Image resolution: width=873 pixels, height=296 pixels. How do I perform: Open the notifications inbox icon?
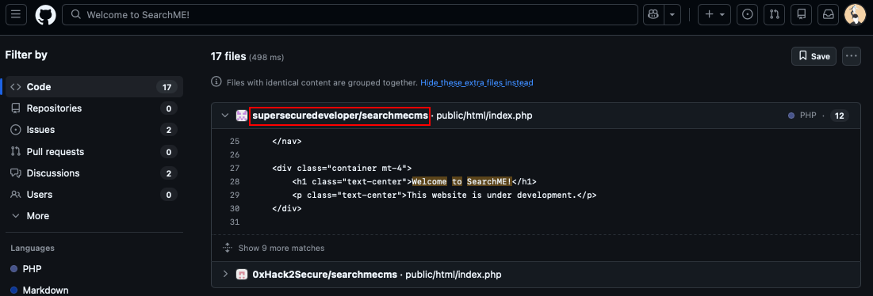coord(829,15)
